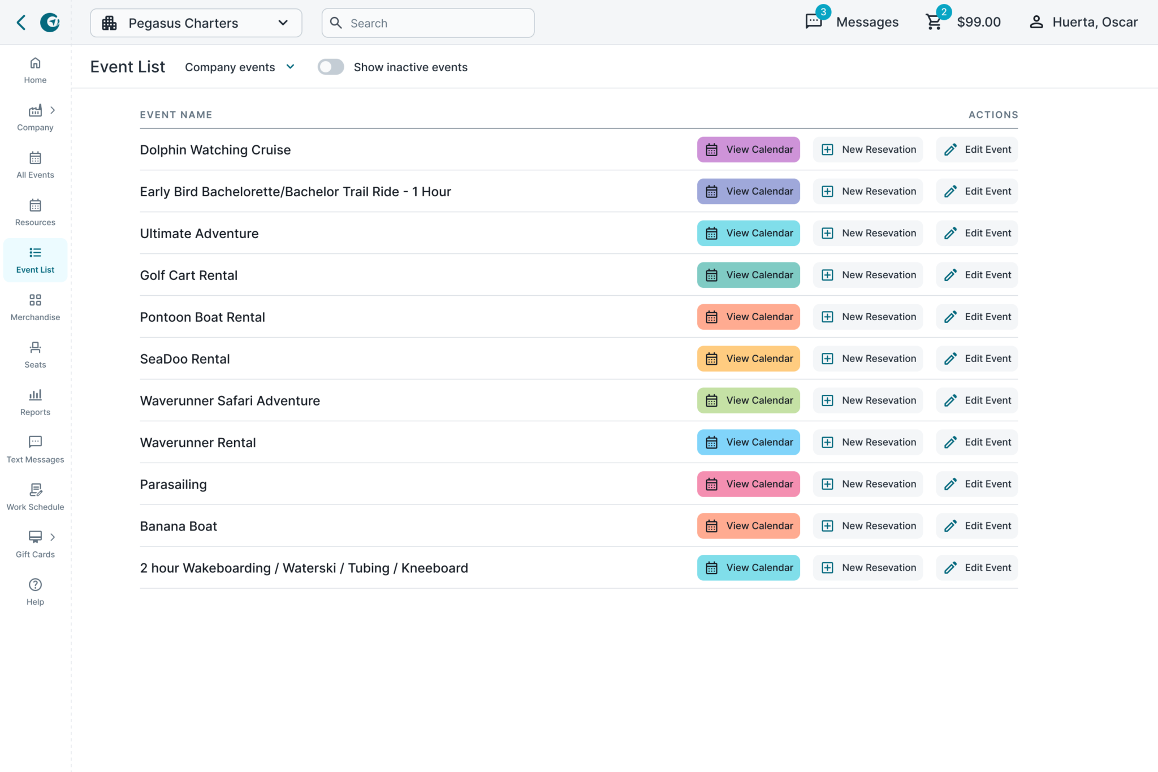
Task: Open the Work Schedule sidebar icon
Action: pyautogui.click(x=35, y=494)
